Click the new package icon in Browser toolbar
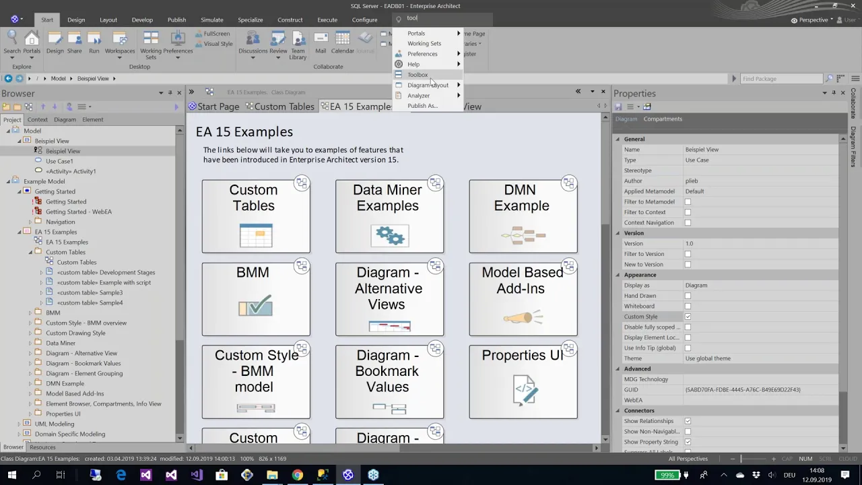 6,106
